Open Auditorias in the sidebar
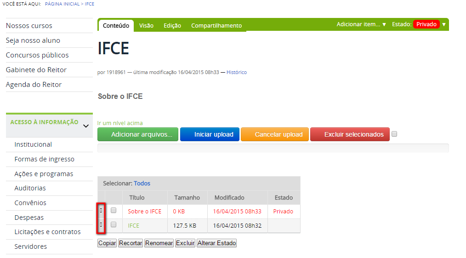 pyautogui.click(x=30, y=188)
